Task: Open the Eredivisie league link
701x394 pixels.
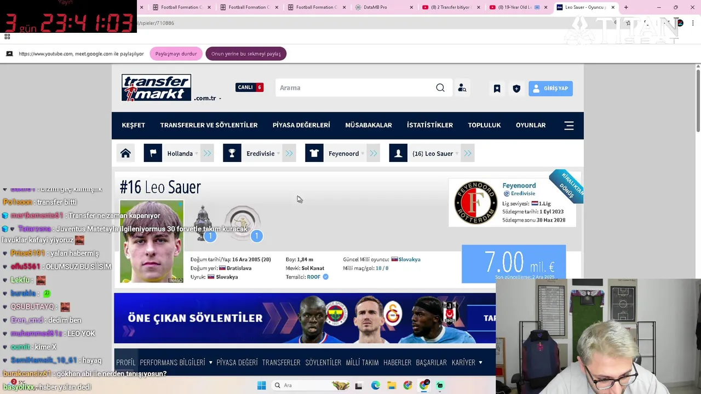Action: (523, 194)
